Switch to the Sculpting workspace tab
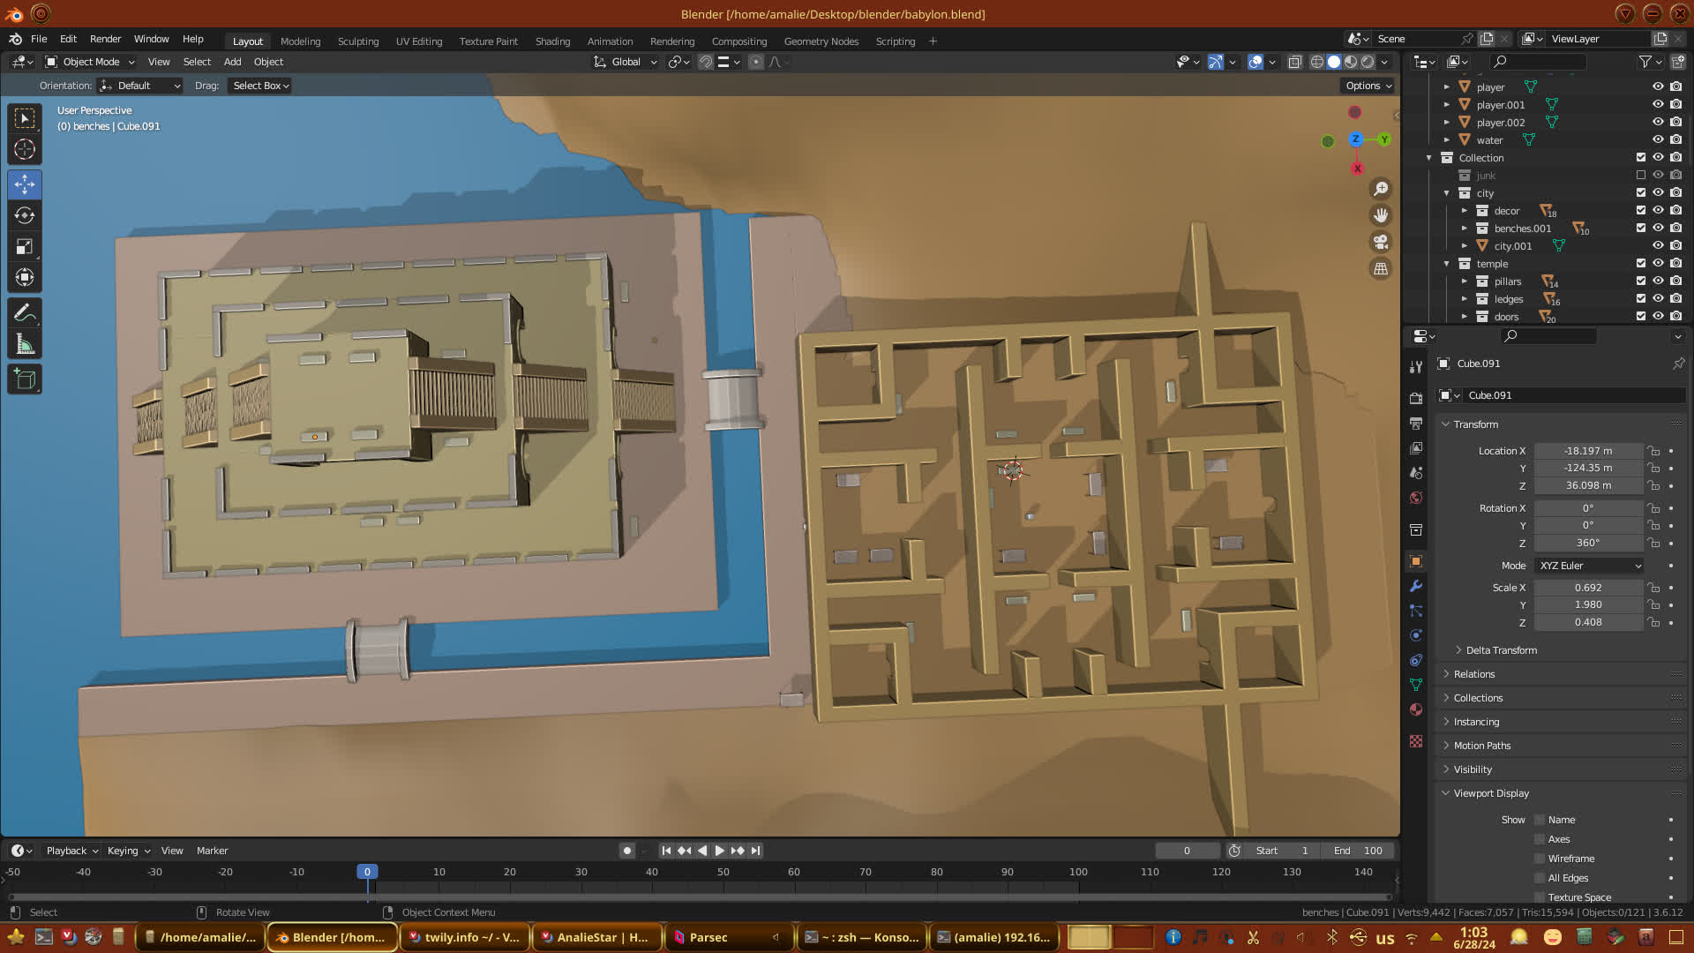Viewport: 1694px width, 953px height. click(357, 41)
